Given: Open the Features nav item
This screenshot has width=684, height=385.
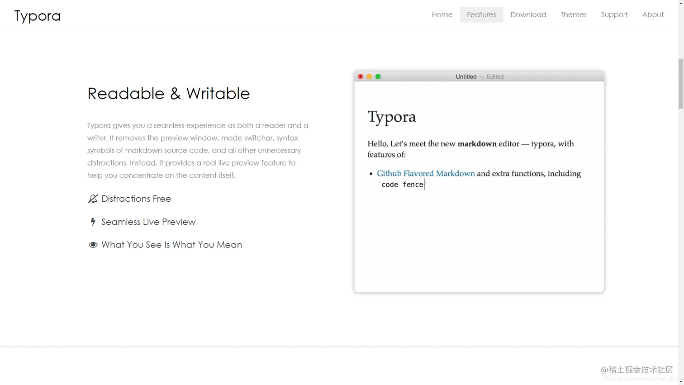Looking at the screenshot, I should 481,14.
